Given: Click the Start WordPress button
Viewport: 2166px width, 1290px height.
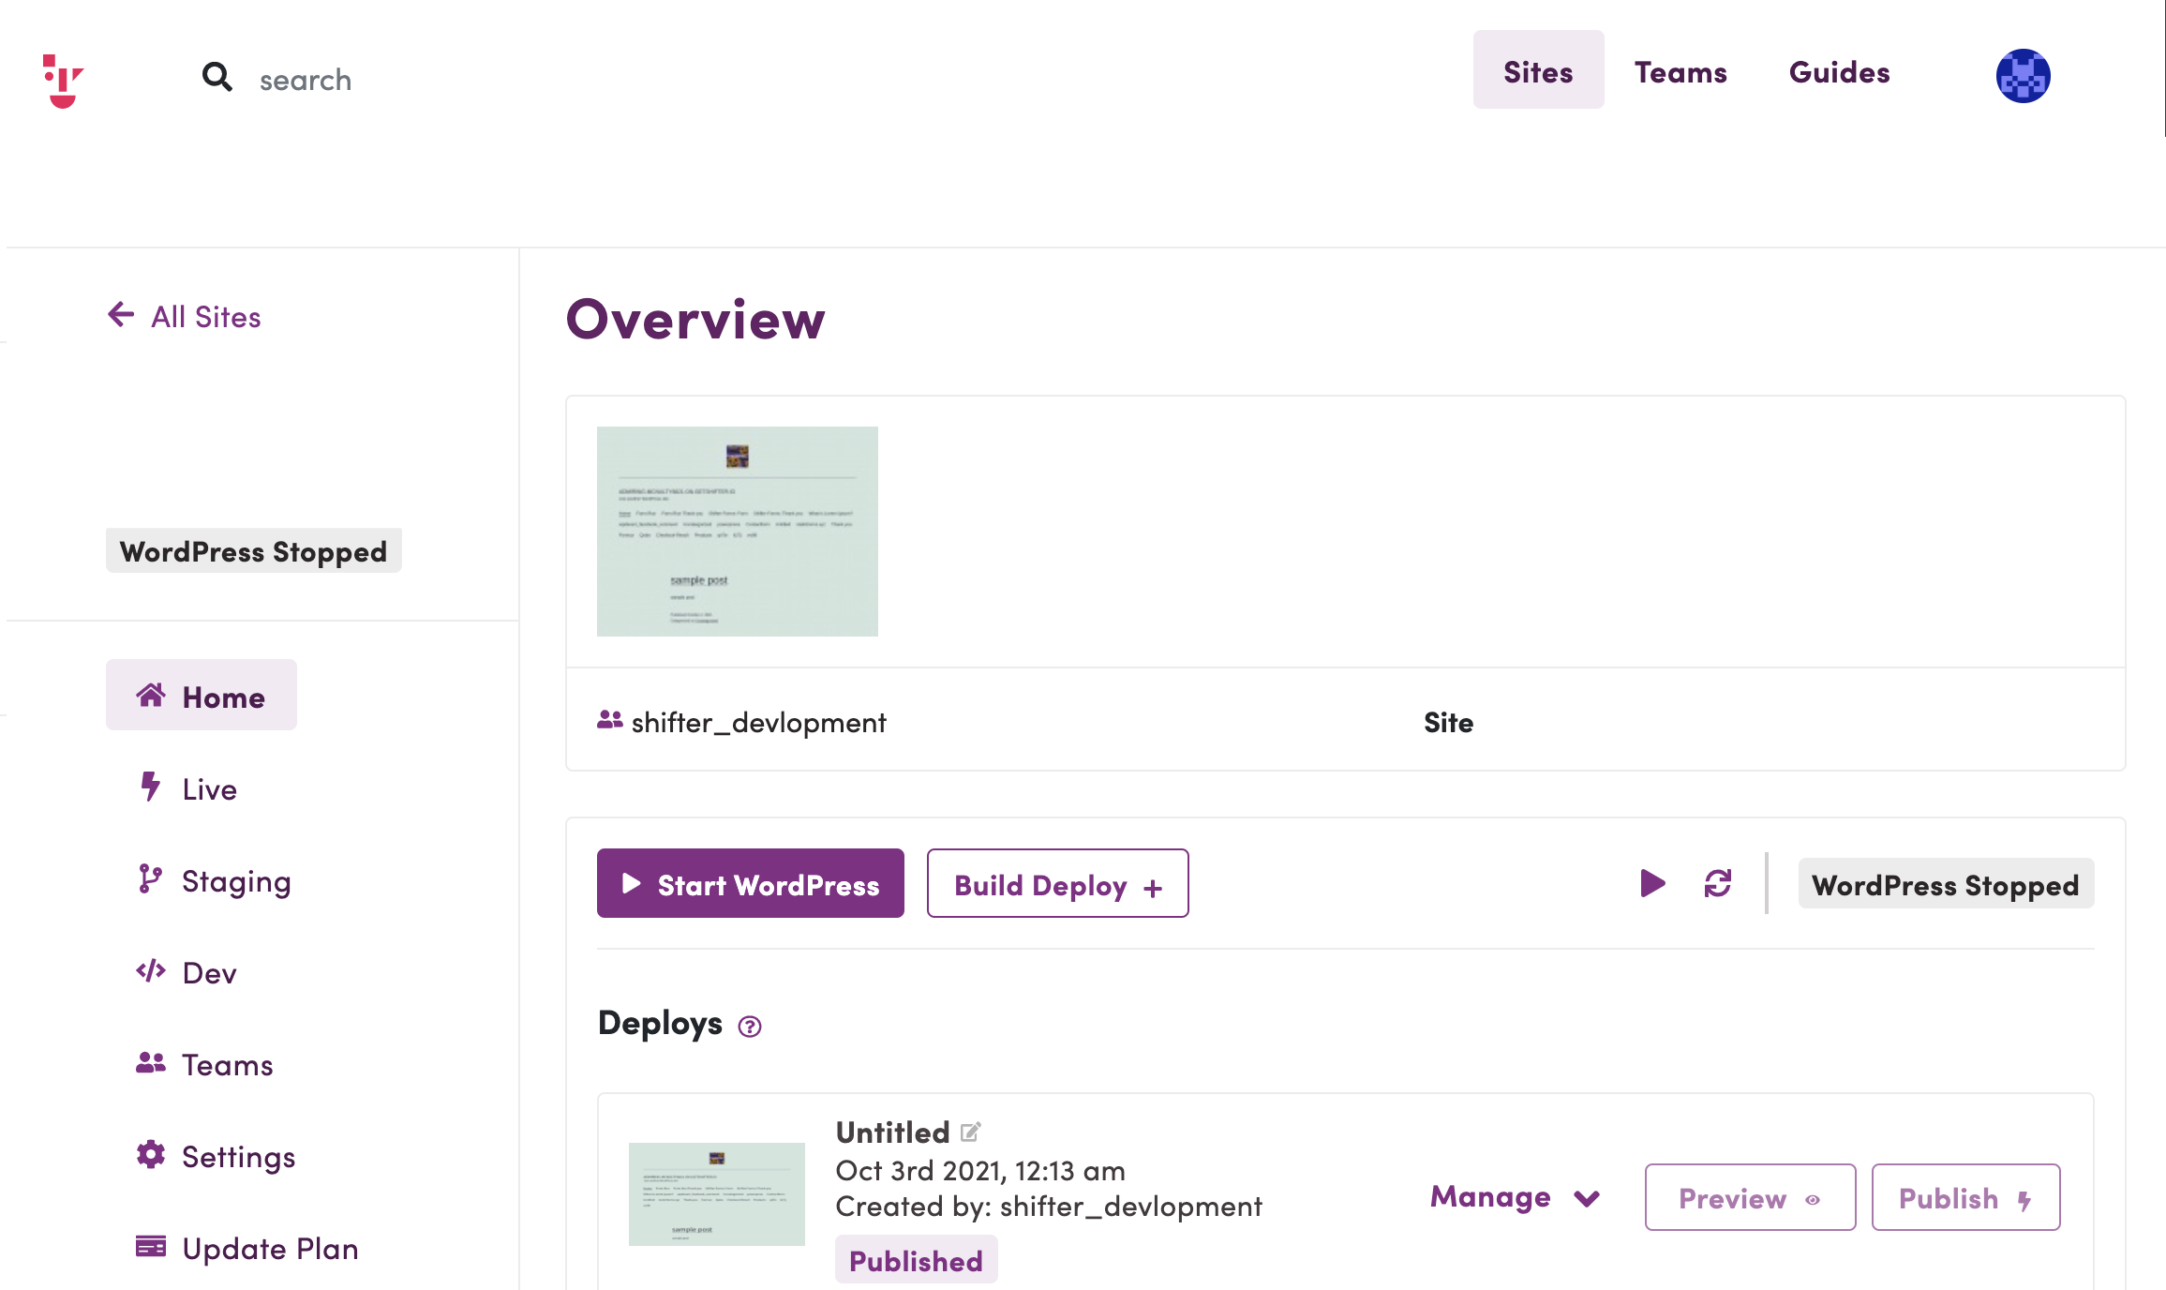Looking at the screenshot, I should click(x=751, y=883).
